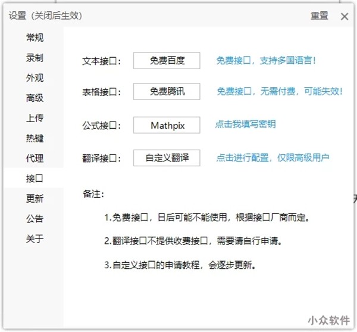Close the settings dialog
Image resolution: width=357 pixels, height=332 pixels.
coord(345,17)
